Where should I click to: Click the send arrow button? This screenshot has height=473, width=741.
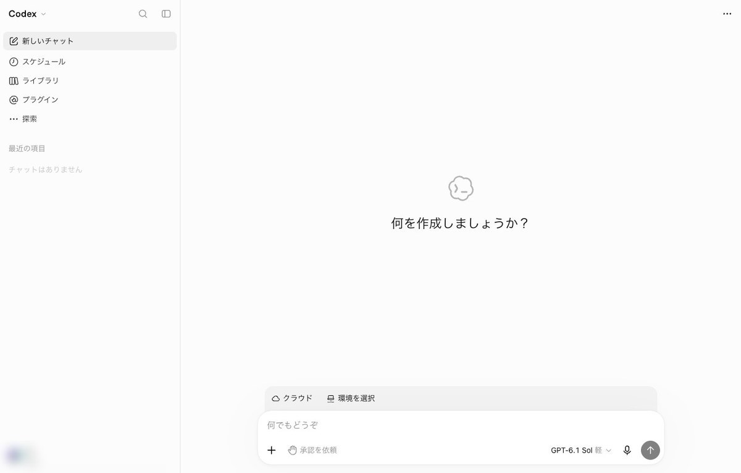(650, 450)
